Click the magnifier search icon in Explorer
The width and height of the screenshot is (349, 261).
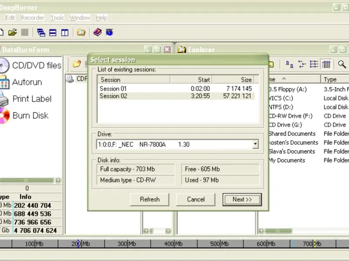pyautogui.click(x=342, y=64)
